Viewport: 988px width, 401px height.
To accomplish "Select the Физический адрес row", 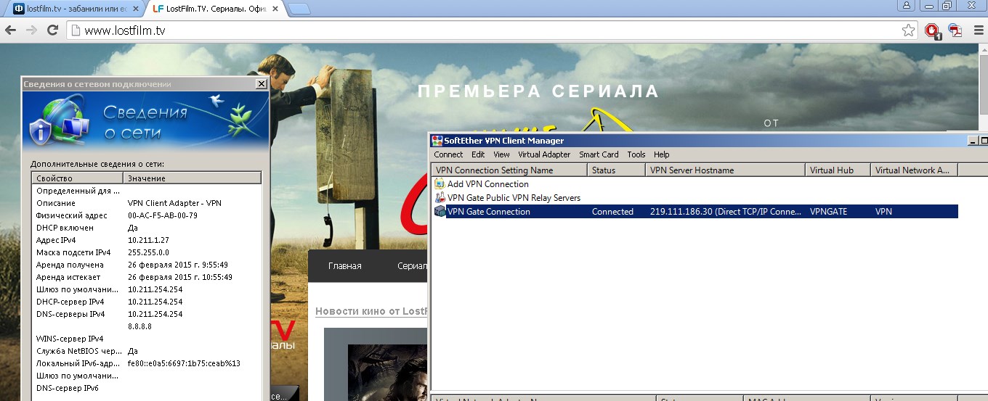I will [147, 215].
